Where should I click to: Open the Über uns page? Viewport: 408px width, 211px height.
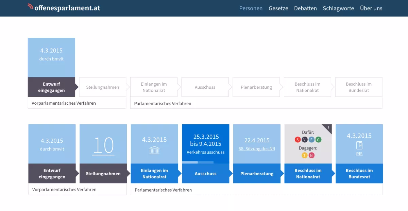point(371,8)
